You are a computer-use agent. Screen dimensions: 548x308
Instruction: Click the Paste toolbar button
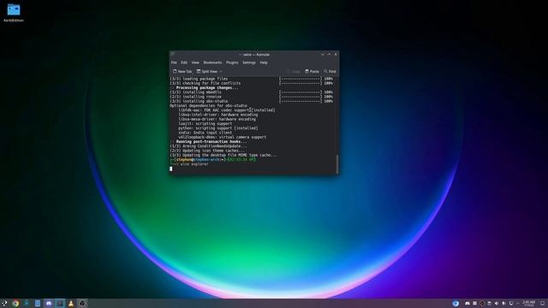pos(312,71)
